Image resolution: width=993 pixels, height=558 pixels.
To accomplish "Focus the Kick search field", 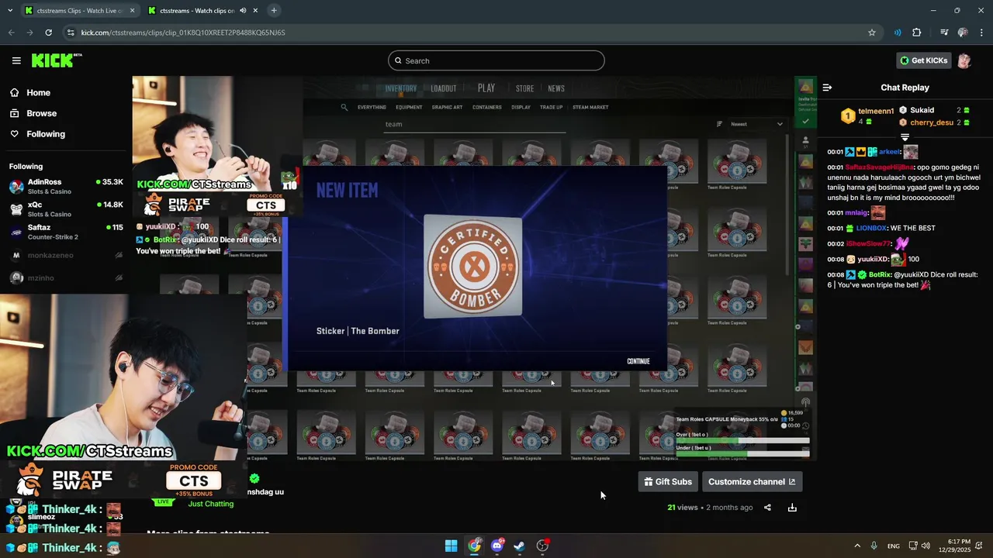I will point(496,60).
